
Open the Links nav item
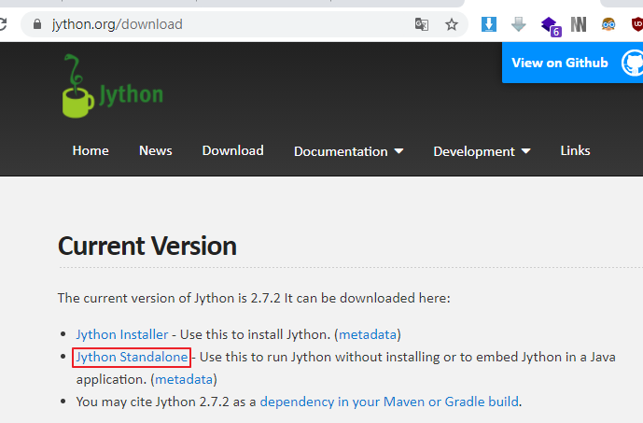[x=575, y=150]
